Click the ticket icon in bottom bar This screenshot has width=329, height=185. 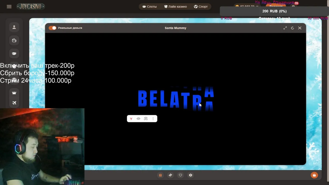click(x=170, y=175)
